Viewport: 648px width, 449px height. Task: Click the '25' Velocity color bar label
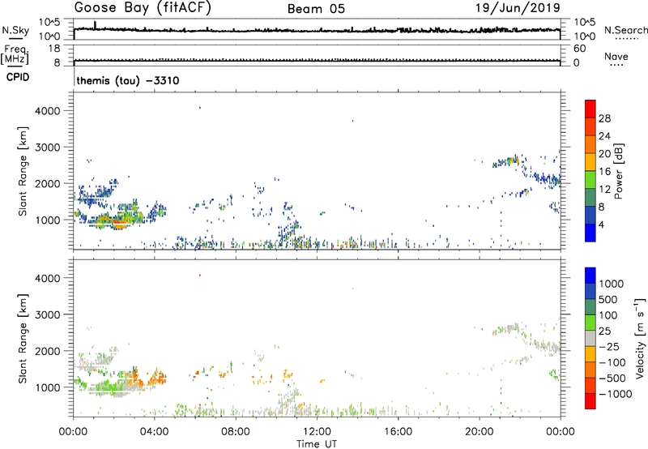click(x=604, y=331)
